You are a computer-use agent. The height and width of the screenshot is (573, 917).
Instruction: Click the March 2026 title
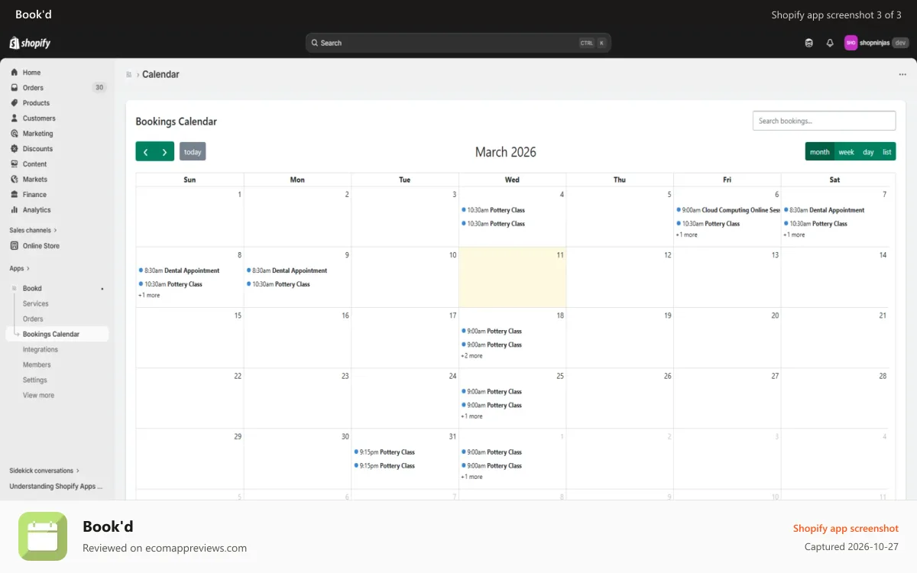coord(506,152)
